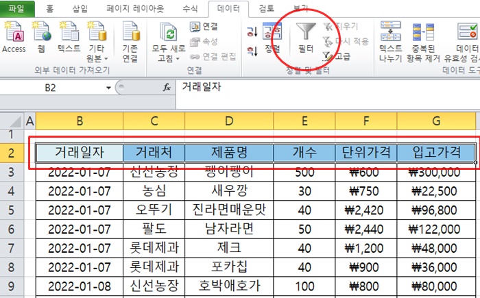The height and width of the screenshot is (298, 480).
Task: Click cell 농심
Action: pyautogui.click(x=154, y=191)
